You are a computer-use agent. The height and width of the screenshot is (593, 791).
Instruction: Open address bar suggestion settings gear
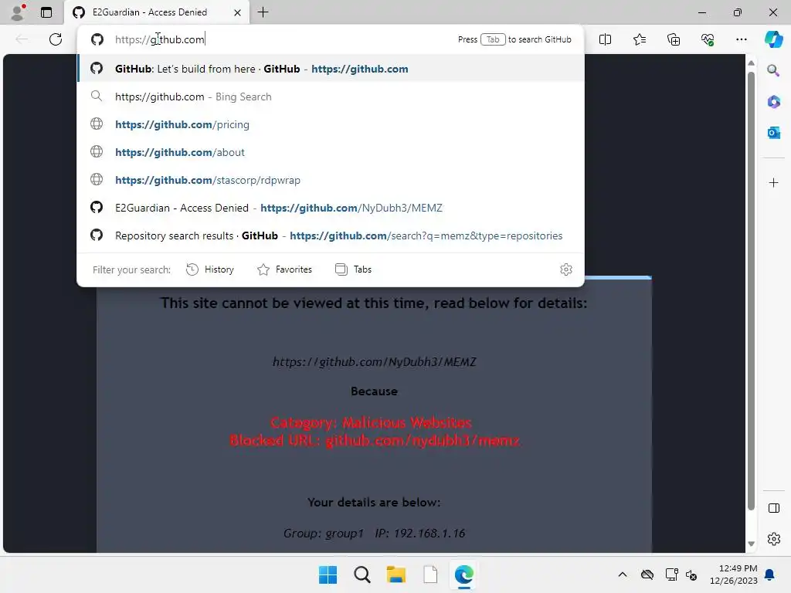coord(566,269)
